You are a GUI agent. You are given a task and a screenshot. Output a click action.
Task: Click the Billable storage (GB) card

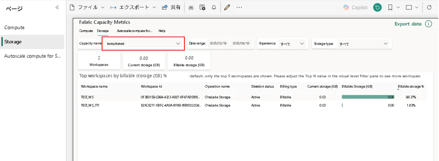(189, 61)
